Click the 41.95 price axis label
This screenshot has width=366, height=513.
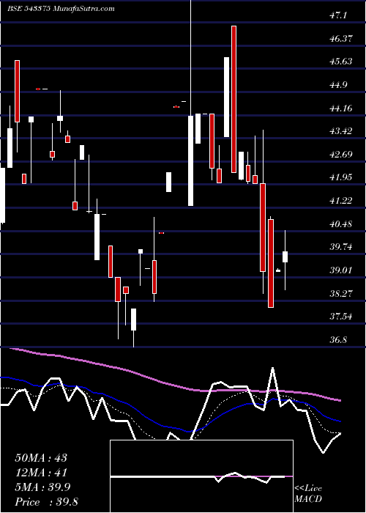pyautogui.click(x=341, y=177)
